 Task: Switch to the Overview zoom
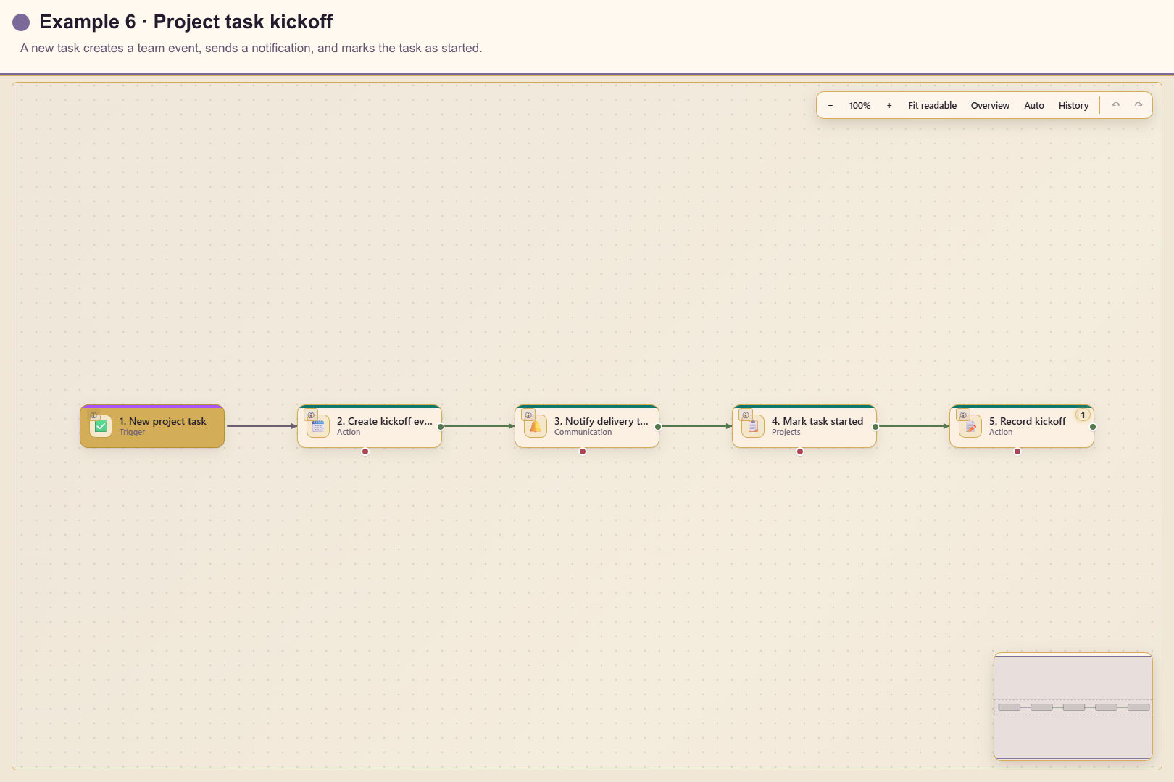point(990,106)
